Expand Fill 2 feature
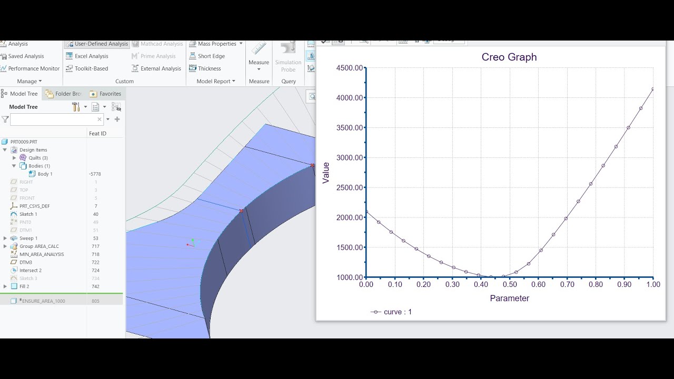The width and height of the screenshot is (674, 379). pos(5,286)
